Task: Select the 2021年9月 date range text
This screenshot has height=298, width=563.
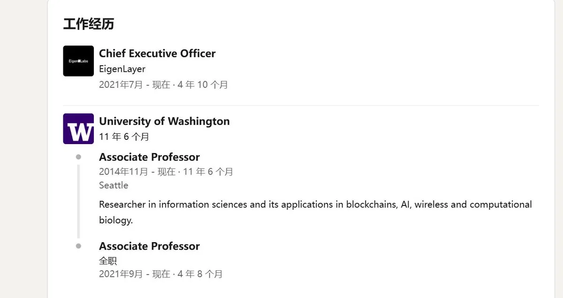Action: point(161,274)
